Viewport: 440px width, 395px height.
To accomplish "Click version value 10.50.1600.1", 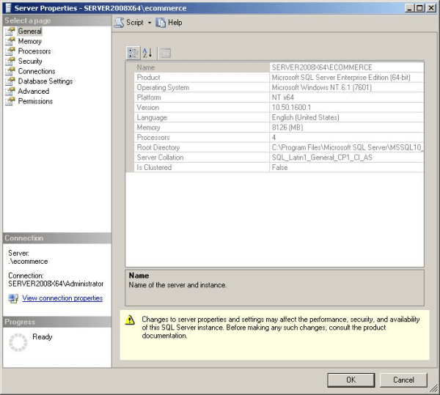I will click(291, 108).
